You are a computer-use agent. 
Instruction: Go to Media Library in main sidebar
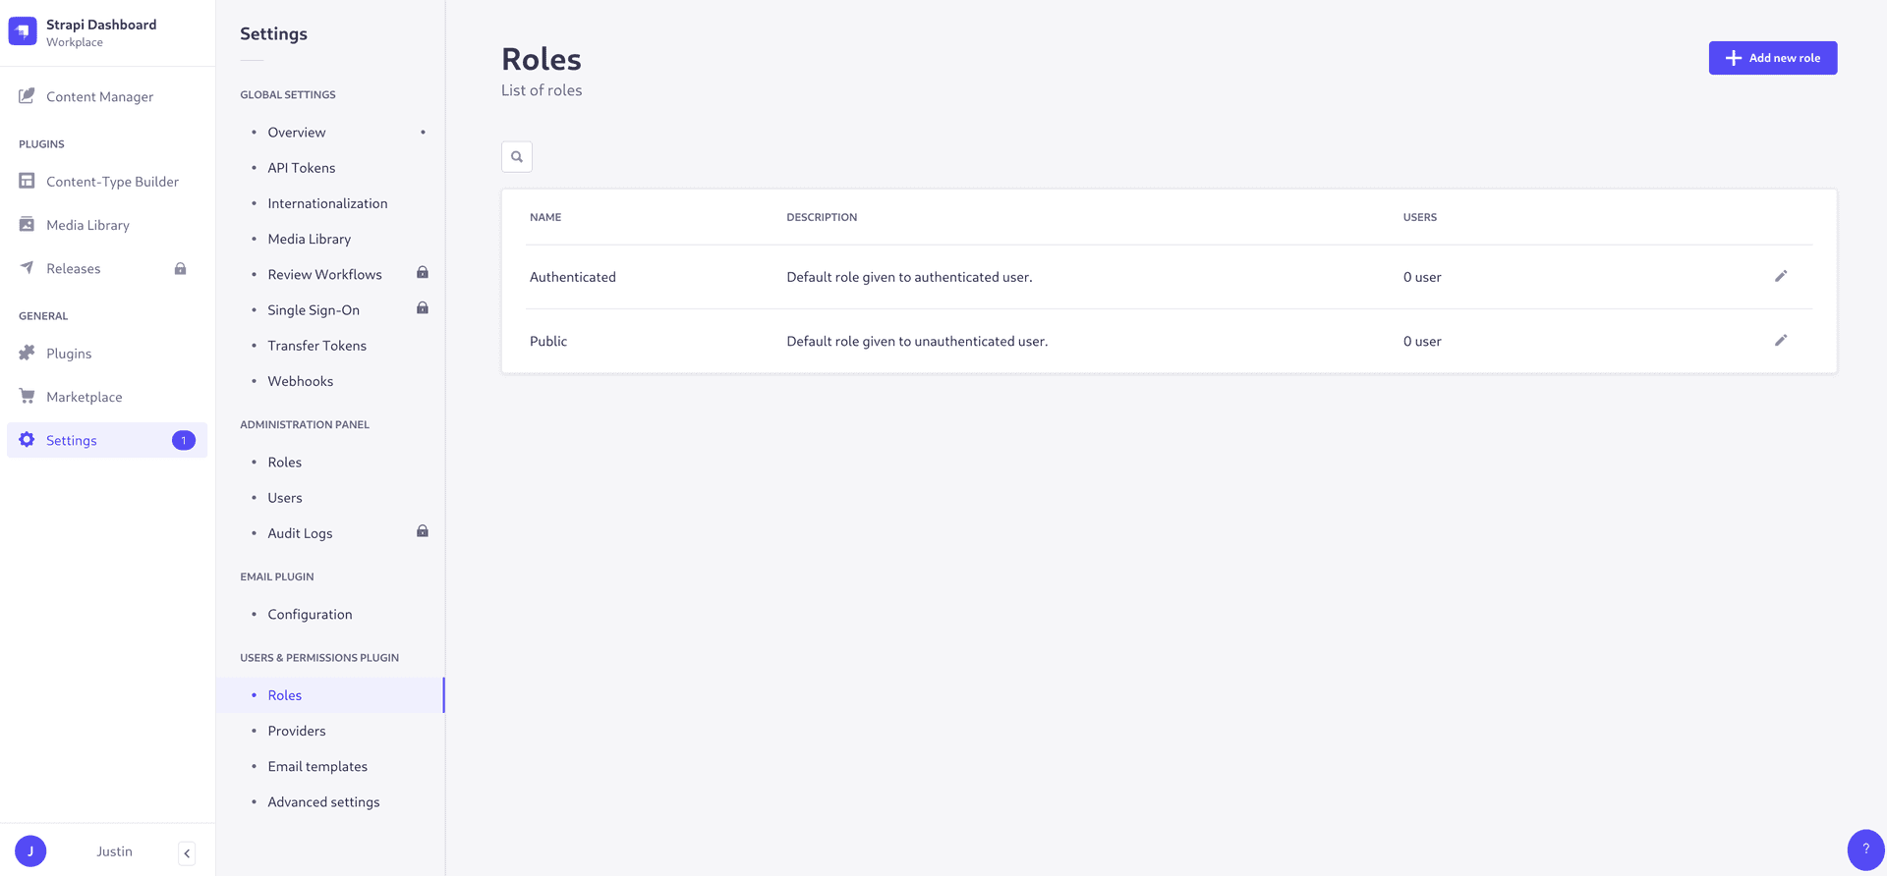click(87, 225)
